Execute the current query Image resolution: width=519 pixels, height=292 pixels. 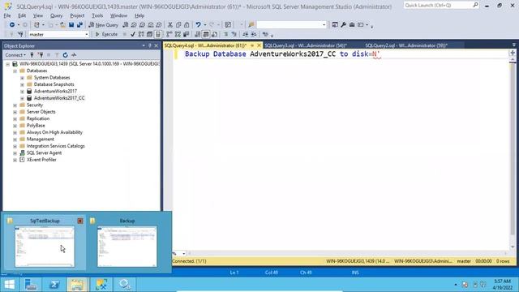[x=106, y=34]
